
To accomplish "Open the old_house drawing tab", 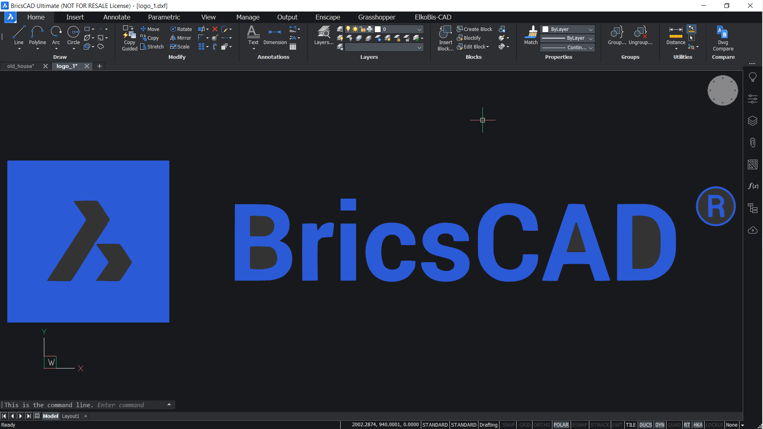I will (x=21, y=66).
